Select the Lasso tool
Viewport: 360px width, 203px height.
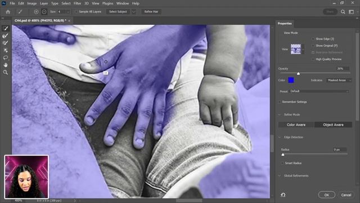[x=5, y=58]
